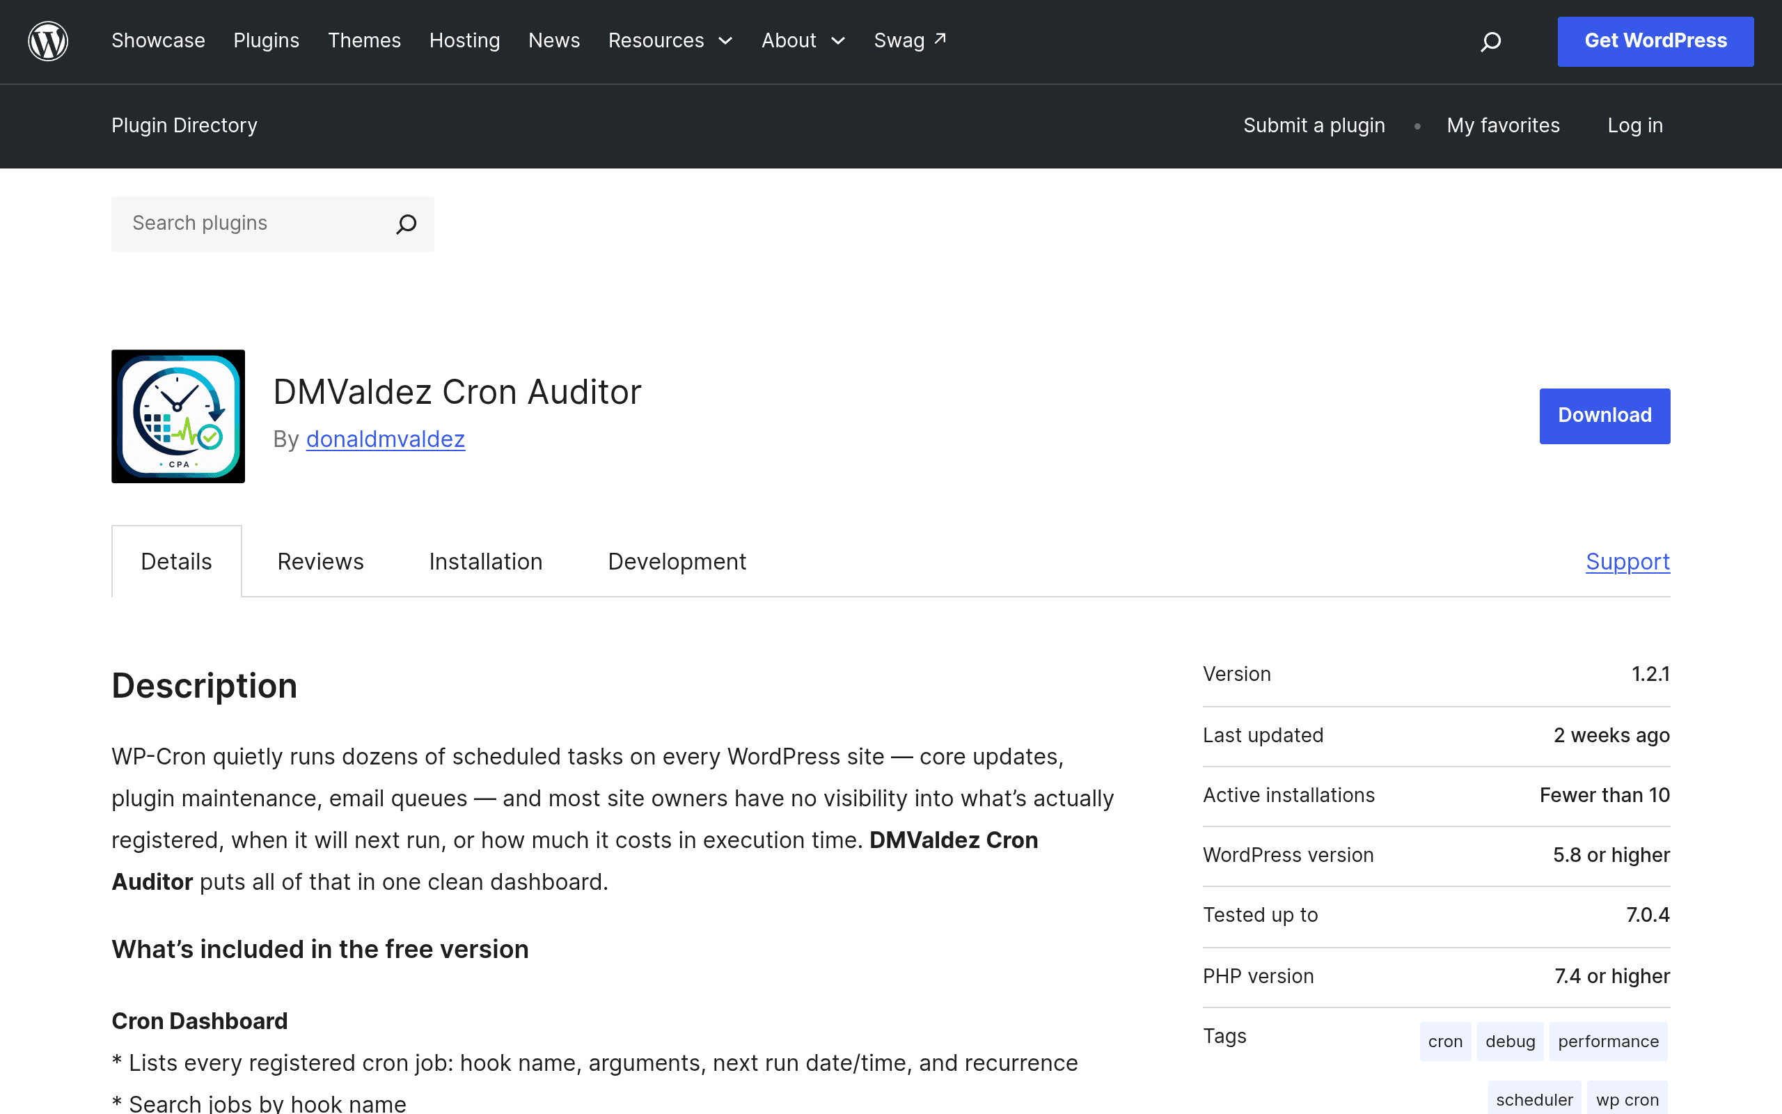Open the Support link
This screenshot has width=1782, height=1114.
(x=1628, y=561)
